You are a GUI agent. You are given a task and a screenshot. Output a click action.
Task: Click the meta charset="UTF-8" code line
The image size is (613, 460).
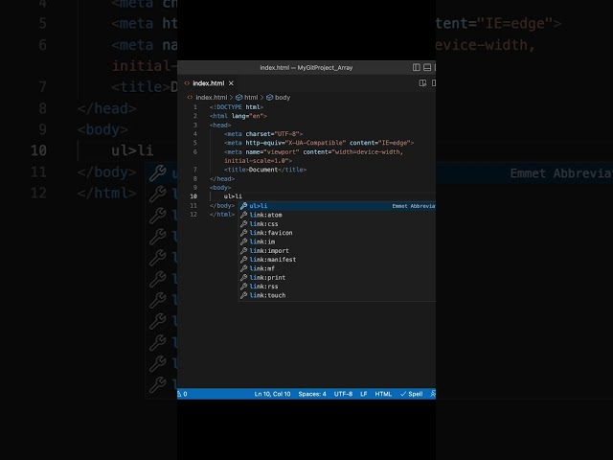click(x=263, y=134)
